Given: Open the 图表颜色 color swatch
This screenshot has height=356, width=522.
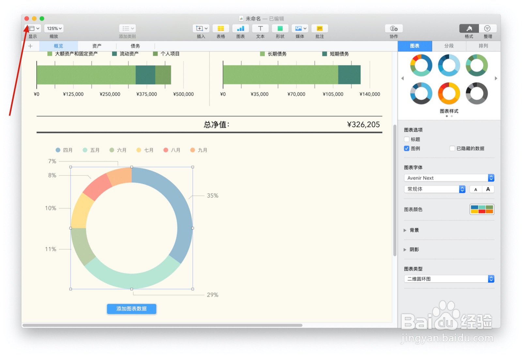Looking at the screenshot, I should pyautogui.click(x=482, y=209).
